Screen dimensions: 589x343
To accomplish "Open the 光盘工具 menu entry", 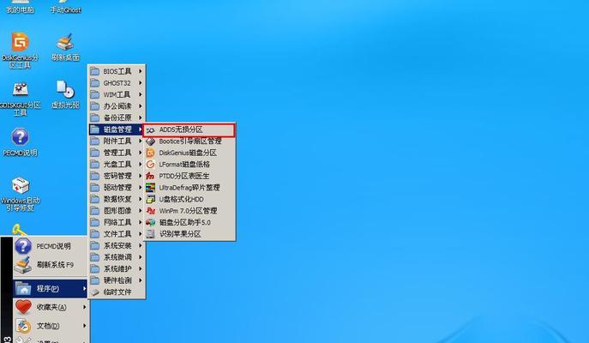I will (x=117, y=164).
